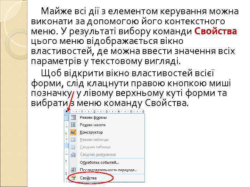Click the tab order icon beside Последовательность перехода

pos(73,170)
